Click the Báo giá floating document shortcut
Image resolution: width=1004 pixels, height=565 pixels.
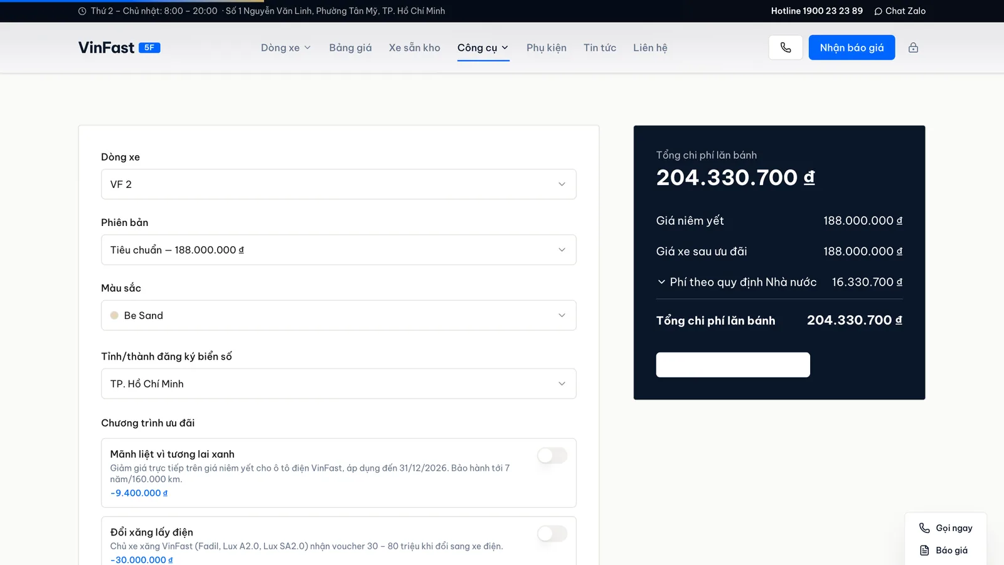(x=944, y=551)
